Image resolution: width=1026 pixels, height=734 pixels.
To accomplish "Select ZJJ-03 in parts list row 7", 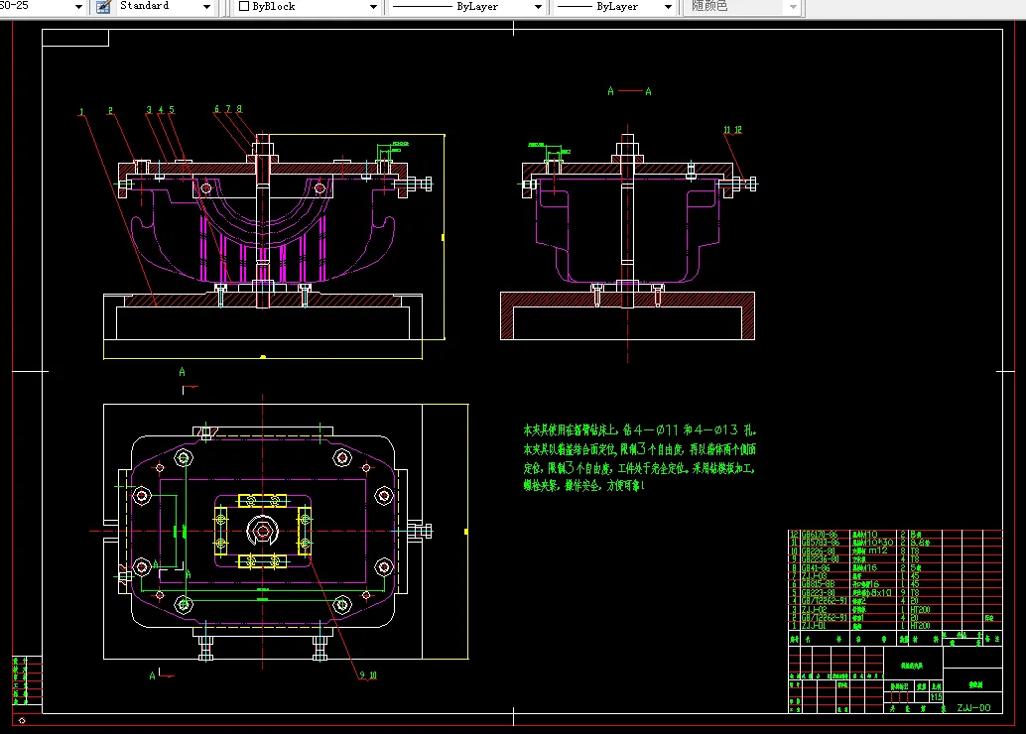I will coord(814,576).
